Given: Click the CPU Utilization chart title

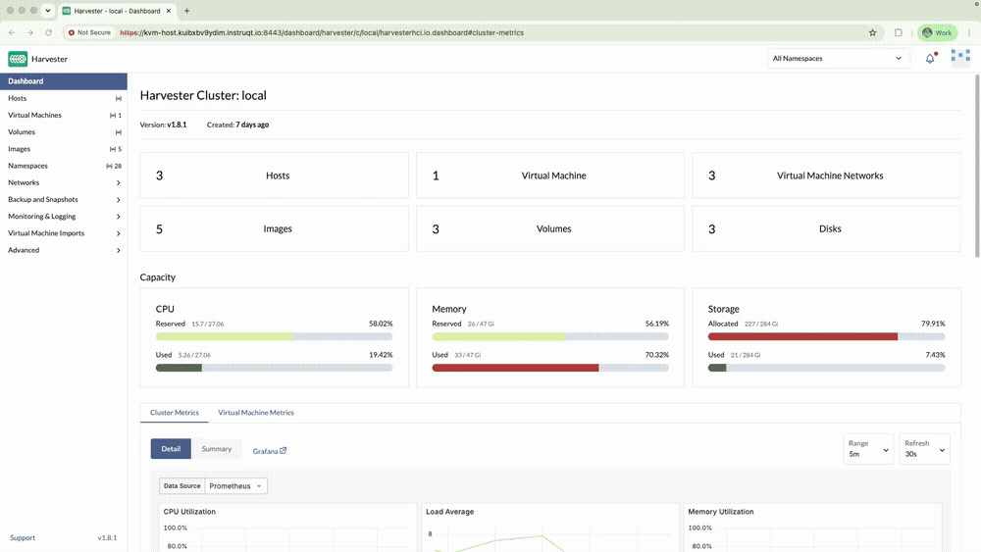Looking at the screenshot, I should click(x=189, y=512).
